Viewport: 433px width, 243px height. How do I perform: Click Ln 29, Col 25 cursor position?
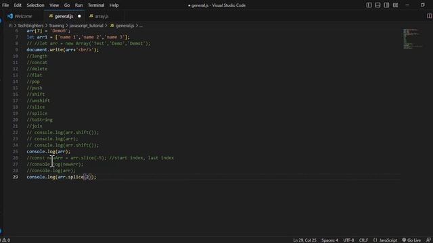point(304,240)
